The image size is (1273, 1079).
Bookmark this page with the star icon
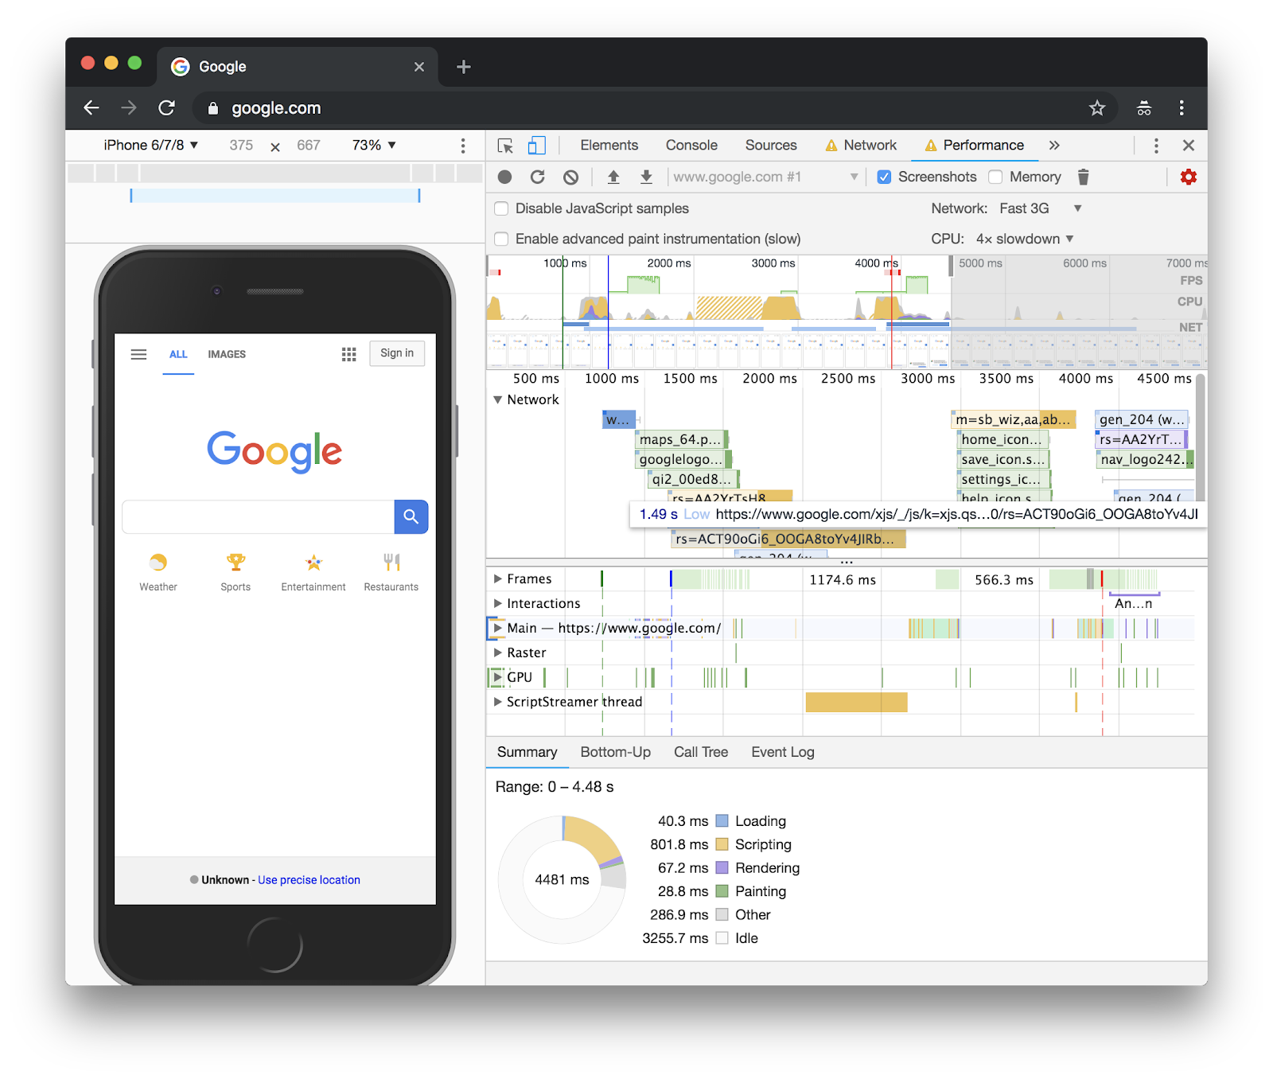click(x=1097, y=107)
